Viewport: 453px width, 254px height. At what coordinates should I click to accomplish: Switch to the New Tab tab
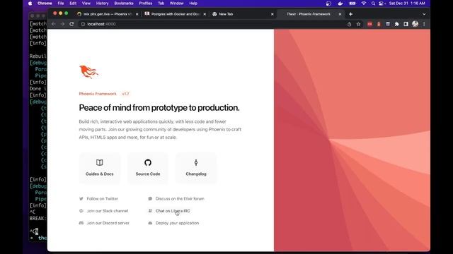click(243, 14)
